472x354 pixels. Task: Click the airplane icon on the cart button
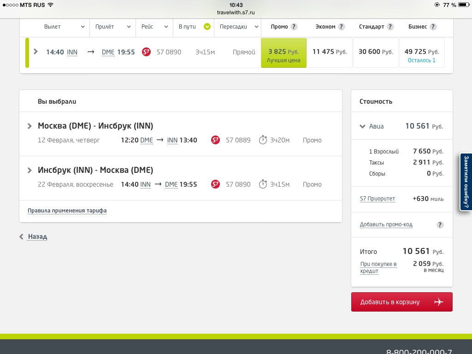click(438, 302)
